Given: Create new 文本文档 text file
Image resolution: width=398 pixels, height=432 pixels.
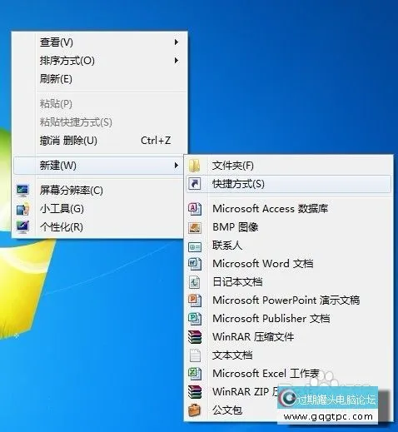Looking at the screenshot, I should point(289,355).
